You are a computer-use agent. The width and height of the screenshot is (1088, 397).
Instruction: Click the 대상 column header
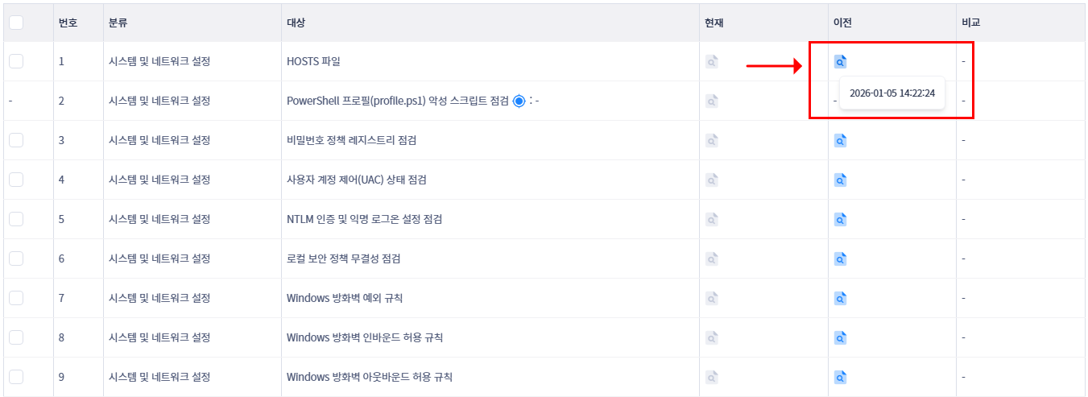pyautogui.click(x=296, y=23)
